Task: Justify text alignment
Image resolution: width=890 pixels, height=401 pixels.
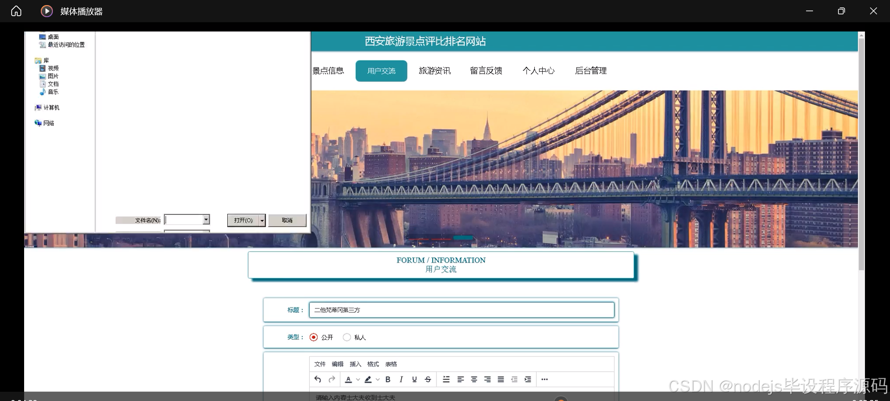Action: [x=501, y=379]
